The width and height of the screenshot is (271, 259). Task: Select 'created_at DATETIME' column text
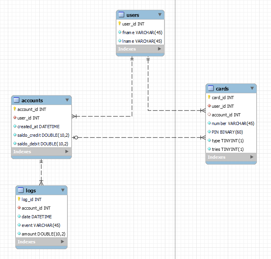(x=38, y=127)
